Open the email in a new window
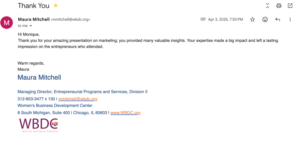The width and height of the screenshot is (298, 150). tap(290, 6)
